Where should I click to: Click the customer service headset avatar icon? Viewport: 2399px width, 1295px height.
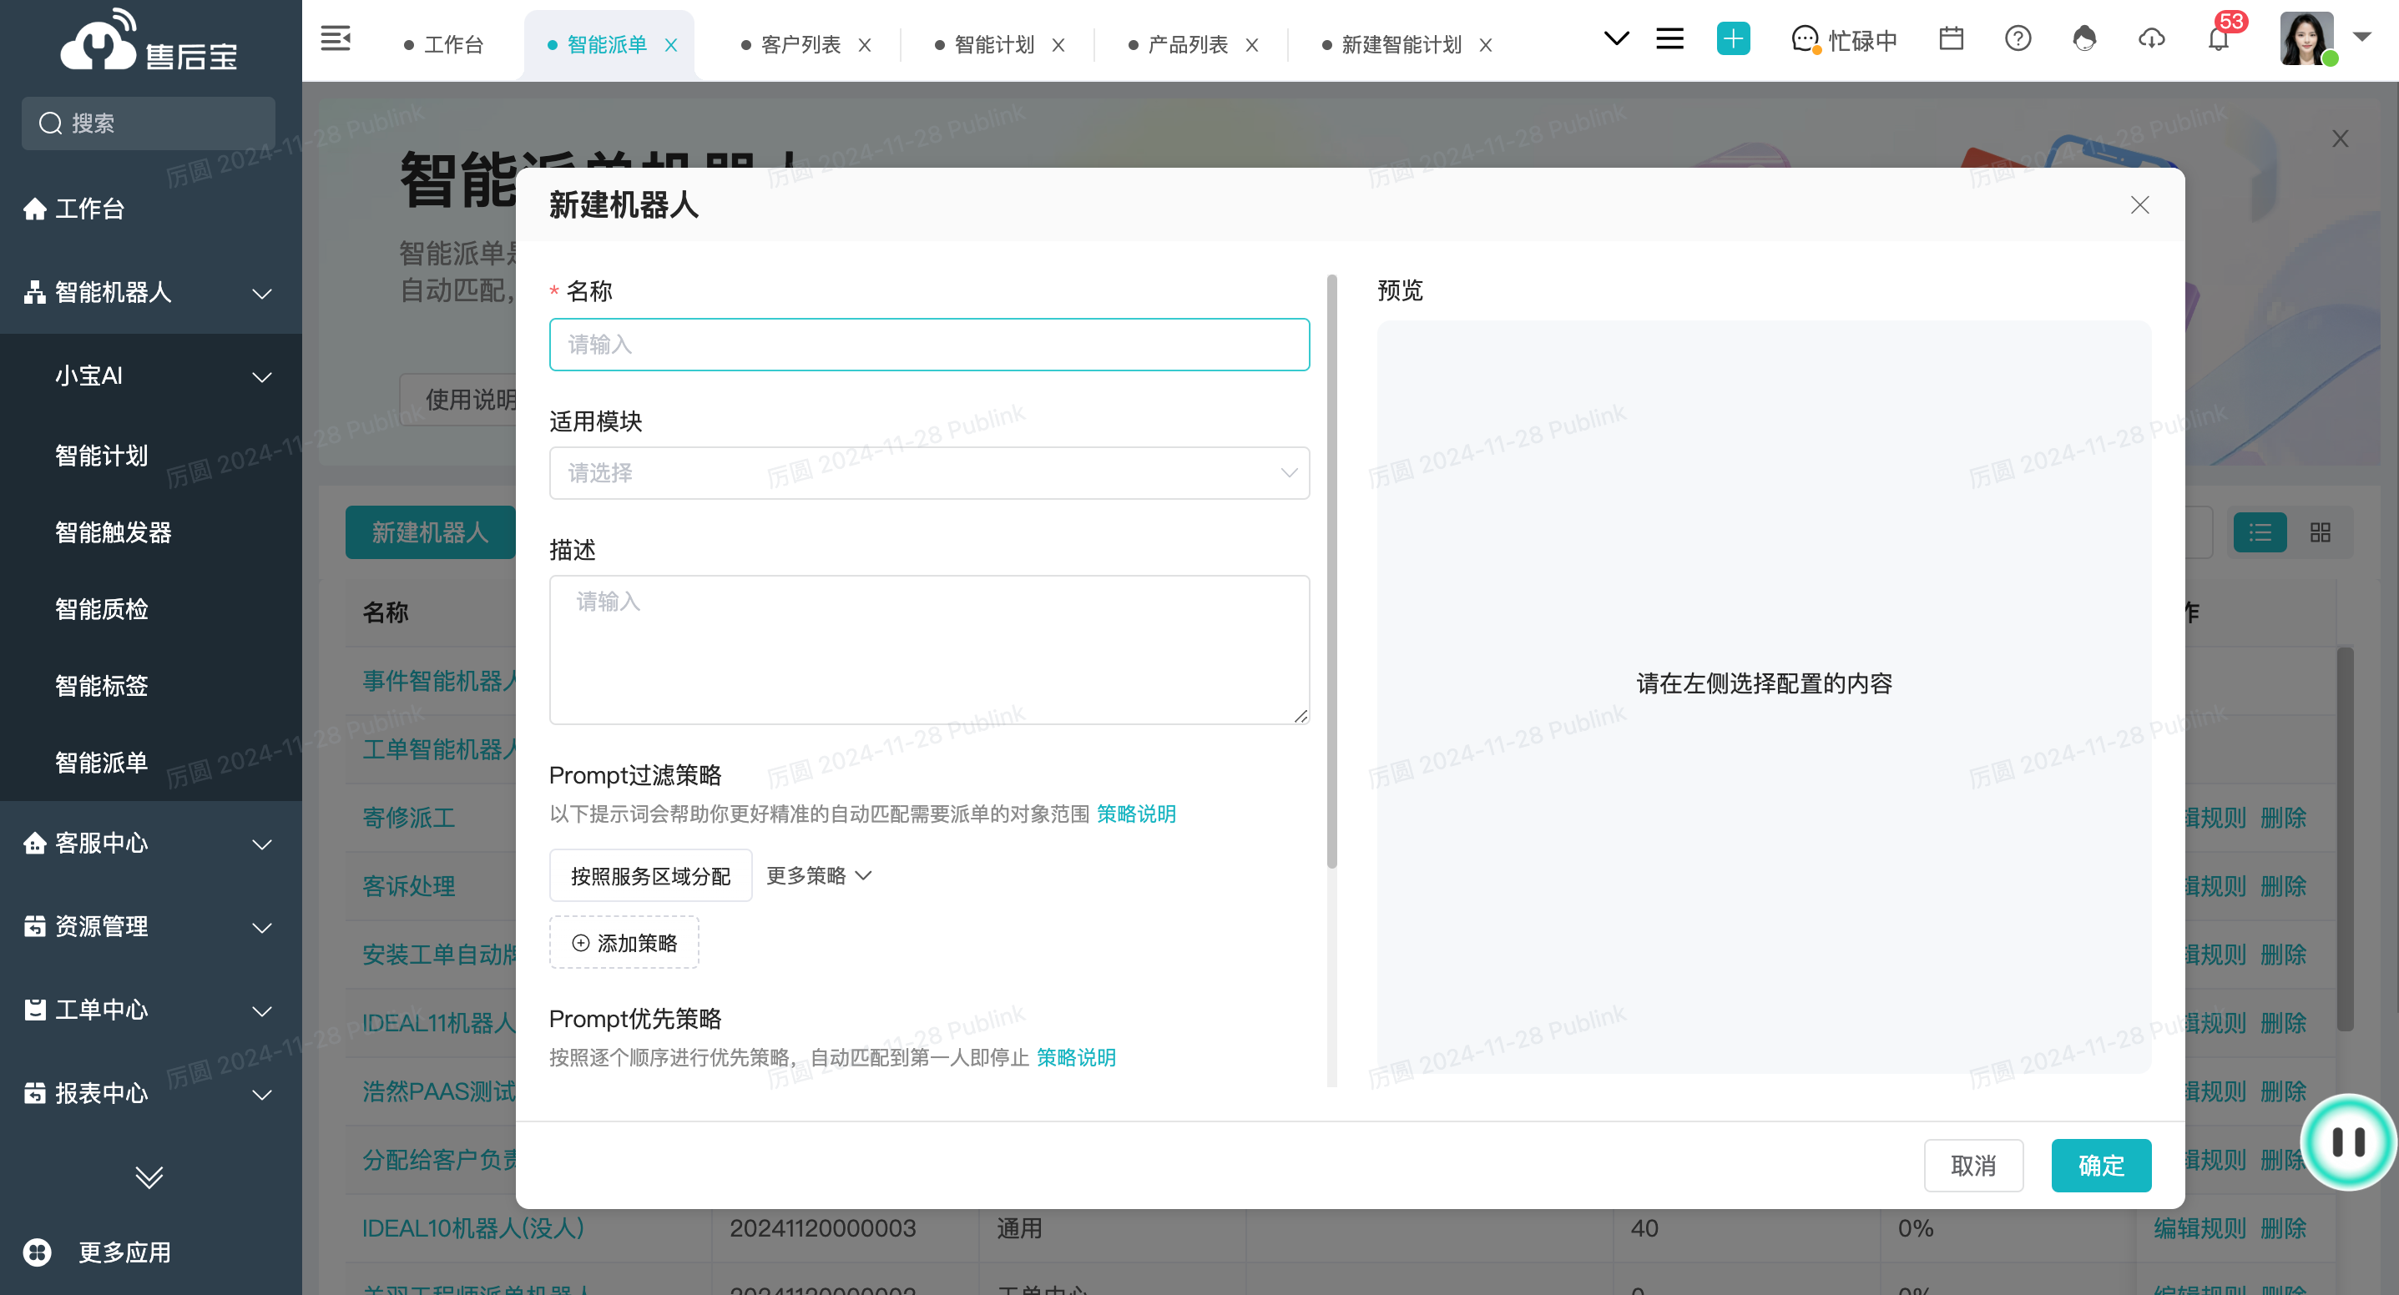(2084, 38)
